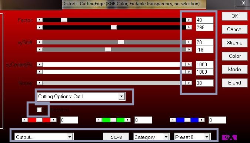Toggle the checkbox below Cutting Options

click(39, 110)
